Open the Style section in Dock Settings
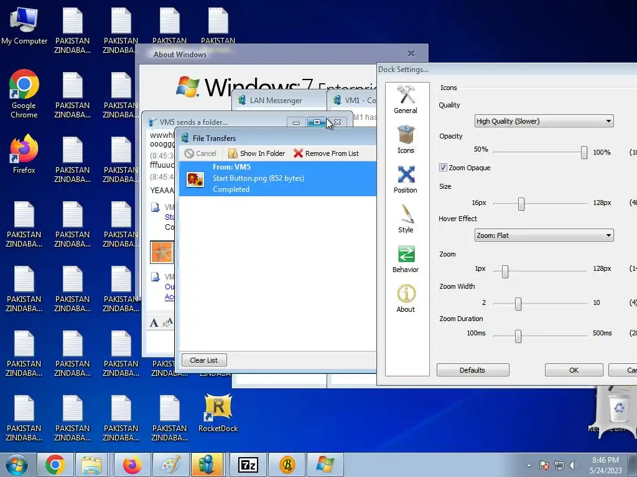637x477 pixels. 406,219
